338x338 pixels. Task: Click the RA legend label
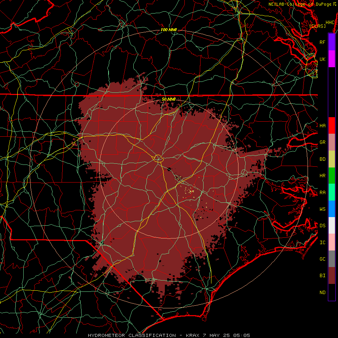point(322,192)
